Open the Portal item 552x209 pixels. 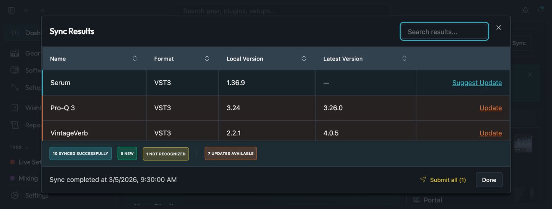pyautogui.click(x=428, y=200)
